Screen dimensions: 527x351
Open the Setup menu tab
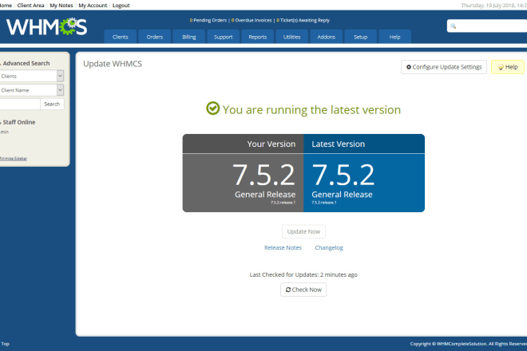(x=360, y=37)
